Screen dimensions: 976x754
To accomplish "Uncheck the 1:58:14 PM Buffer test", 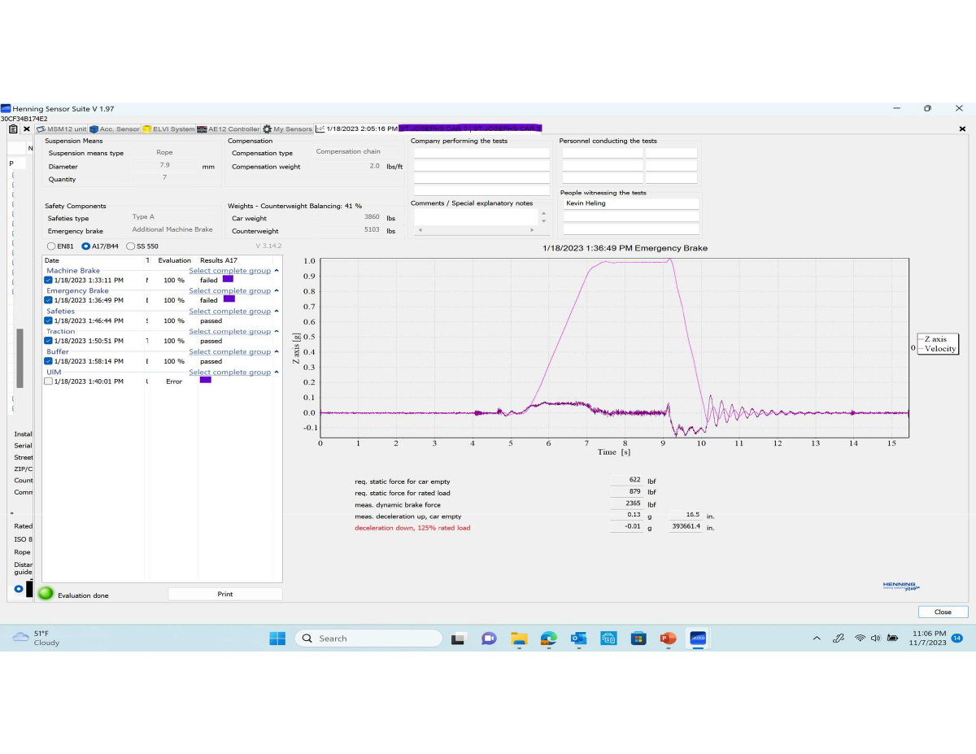I will pyautogui.click(x=48, y=361).
